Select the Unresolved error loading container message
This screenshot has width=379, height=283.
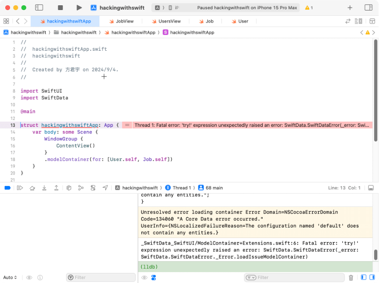[x=255, y=222]
